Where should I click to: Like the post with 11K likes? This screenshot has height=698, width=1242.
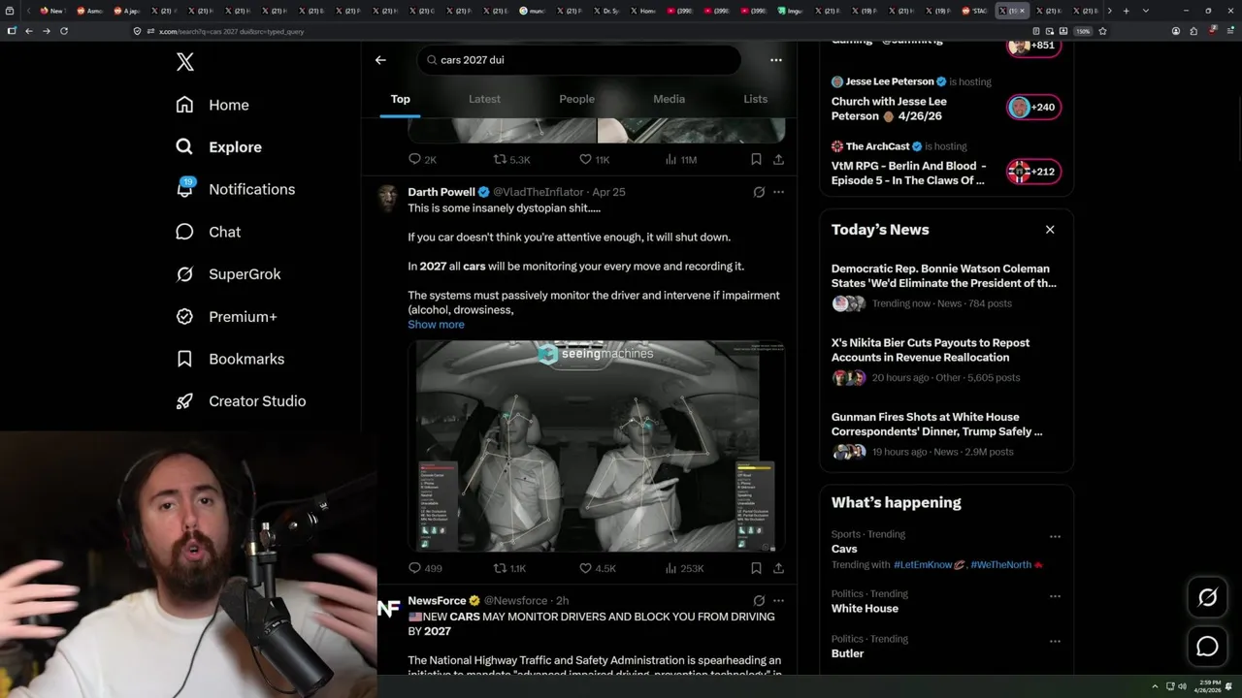(594, 160)
